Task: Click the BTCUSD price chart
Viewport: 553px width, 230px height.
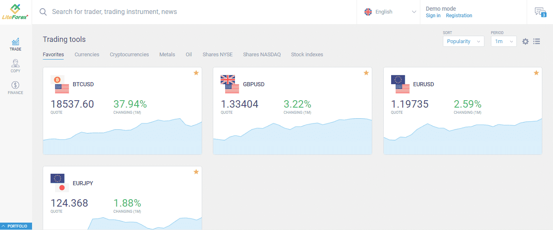Action: 122,136
